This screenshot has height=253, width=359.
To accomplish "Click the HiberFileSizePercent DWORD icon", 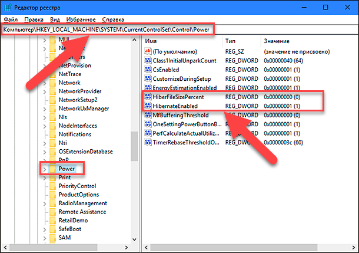I will [x=148, y=97].
